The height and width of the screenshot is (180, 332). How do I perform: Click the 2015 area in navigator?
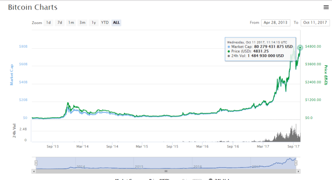(139, 166)
